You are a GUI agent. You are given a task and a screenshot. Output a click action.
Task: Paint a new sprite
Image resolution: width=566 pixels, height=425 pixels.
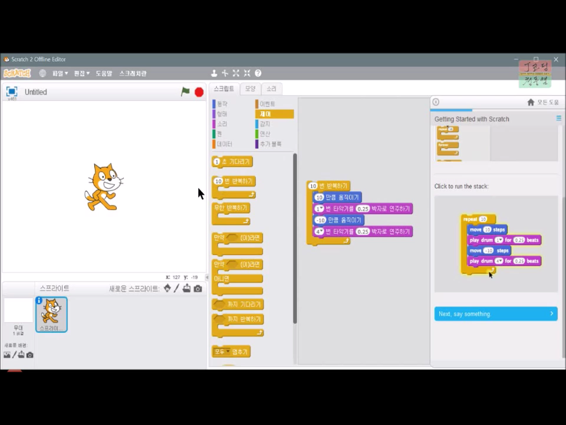click(176, 289)
